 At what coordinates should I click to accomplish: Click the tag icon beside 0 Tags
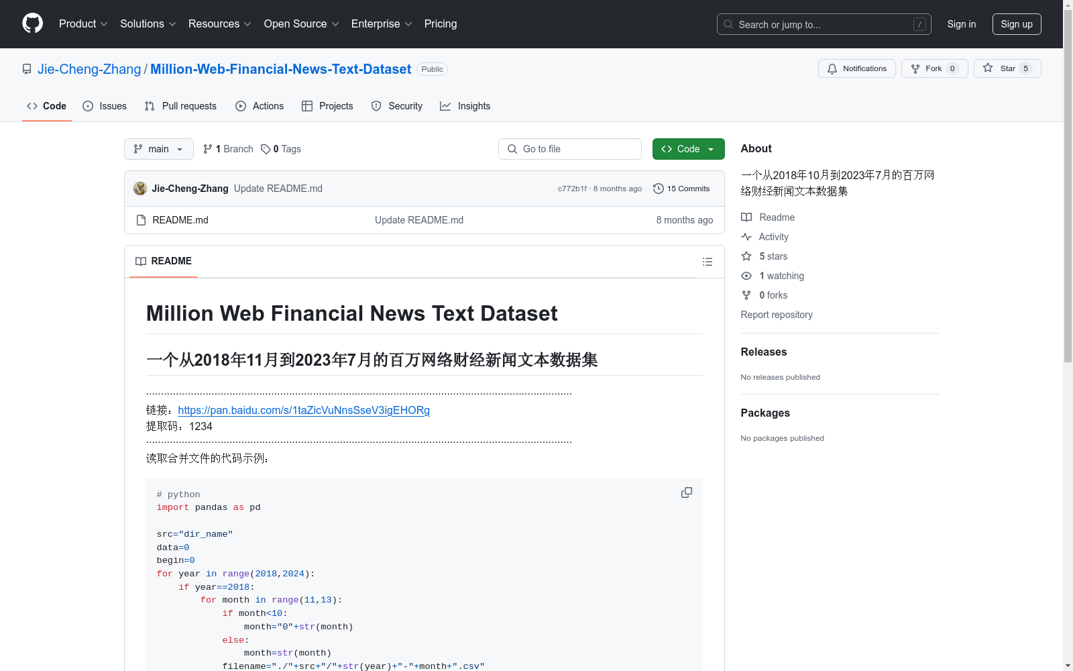coord(266,149)
